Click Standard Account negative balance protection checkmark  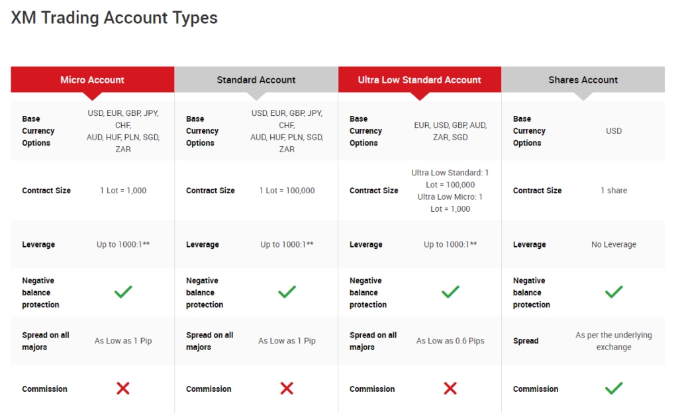[287, 292]
